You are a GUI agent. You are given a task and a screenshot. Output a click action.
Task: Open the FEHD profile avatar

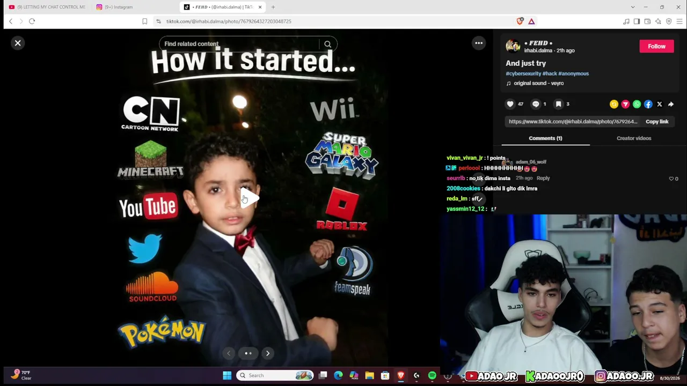[513, 46]
